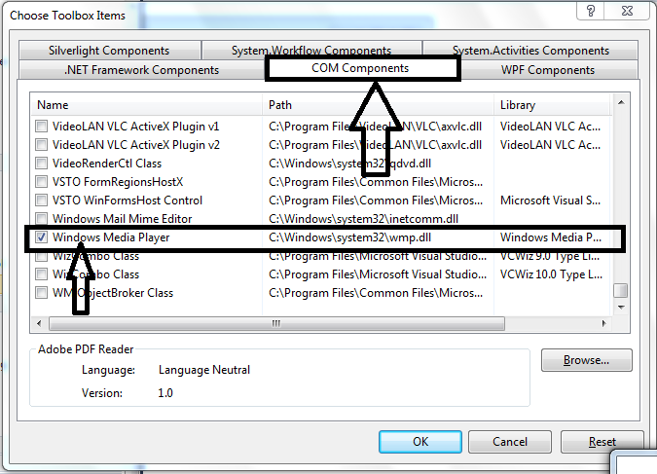Check VideoLAN VLC ActiveX Plugin v2 checkbox
Screen dimensions: 657x474
click(x=41, y=145)
